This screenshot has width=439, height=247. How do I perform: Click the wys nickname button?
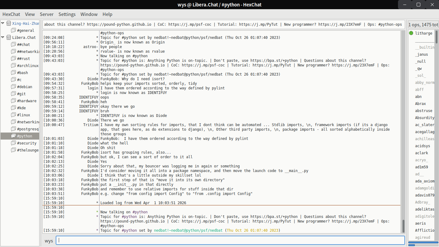(49, 241)
